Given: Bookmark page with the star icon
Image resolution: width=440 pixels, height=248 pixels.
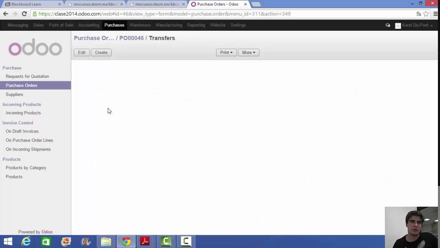Looking at the screenshot, I should coord(426,14).
